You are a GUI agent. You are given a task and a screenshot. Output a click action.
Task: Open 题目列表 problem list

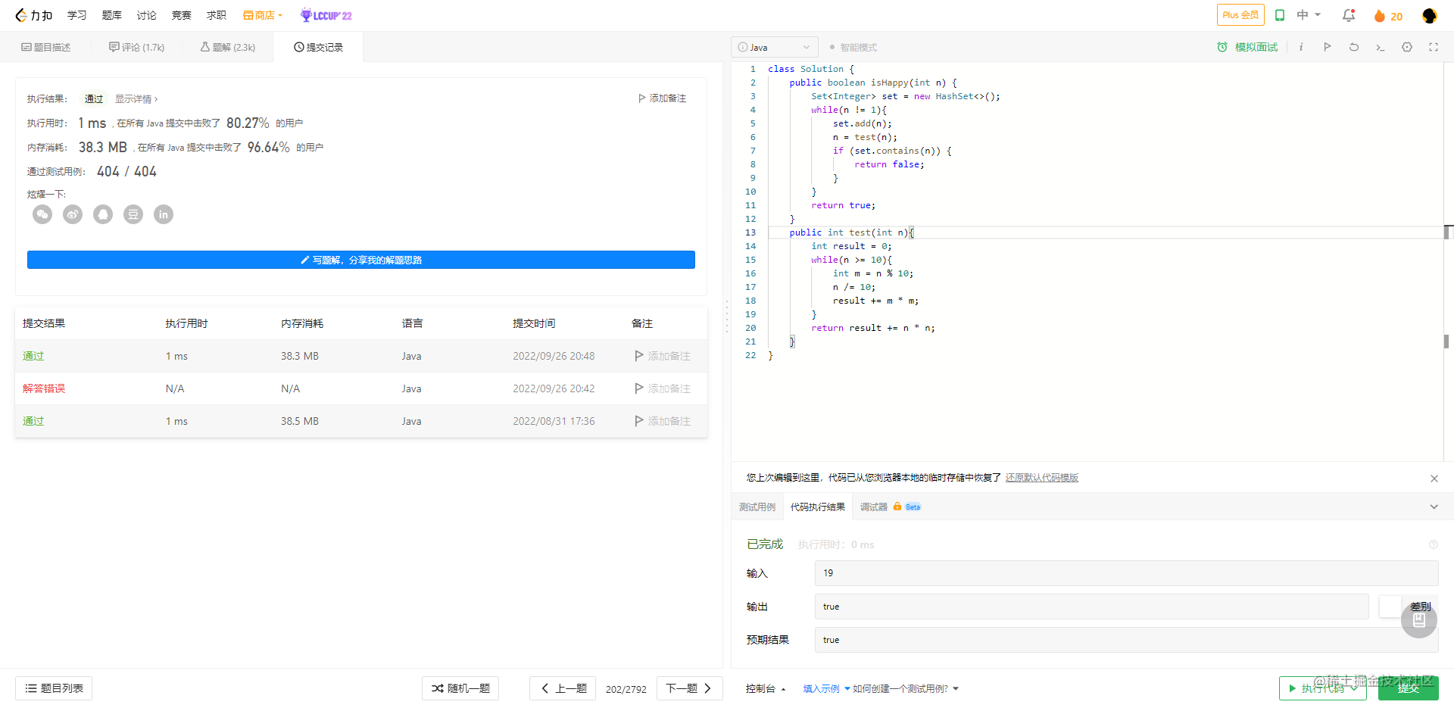click(x=54, y=688)
